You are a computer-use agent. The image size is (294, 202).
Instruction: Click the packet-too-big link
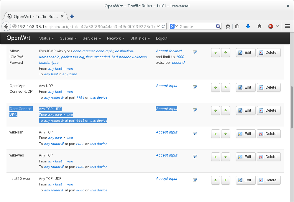pyautogui.click(x=73, y=57)
